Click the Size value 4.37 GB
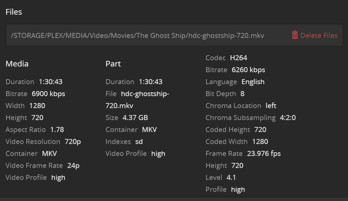Image resolution: width=348 pixels, height=201 pixels. (135, 118)
